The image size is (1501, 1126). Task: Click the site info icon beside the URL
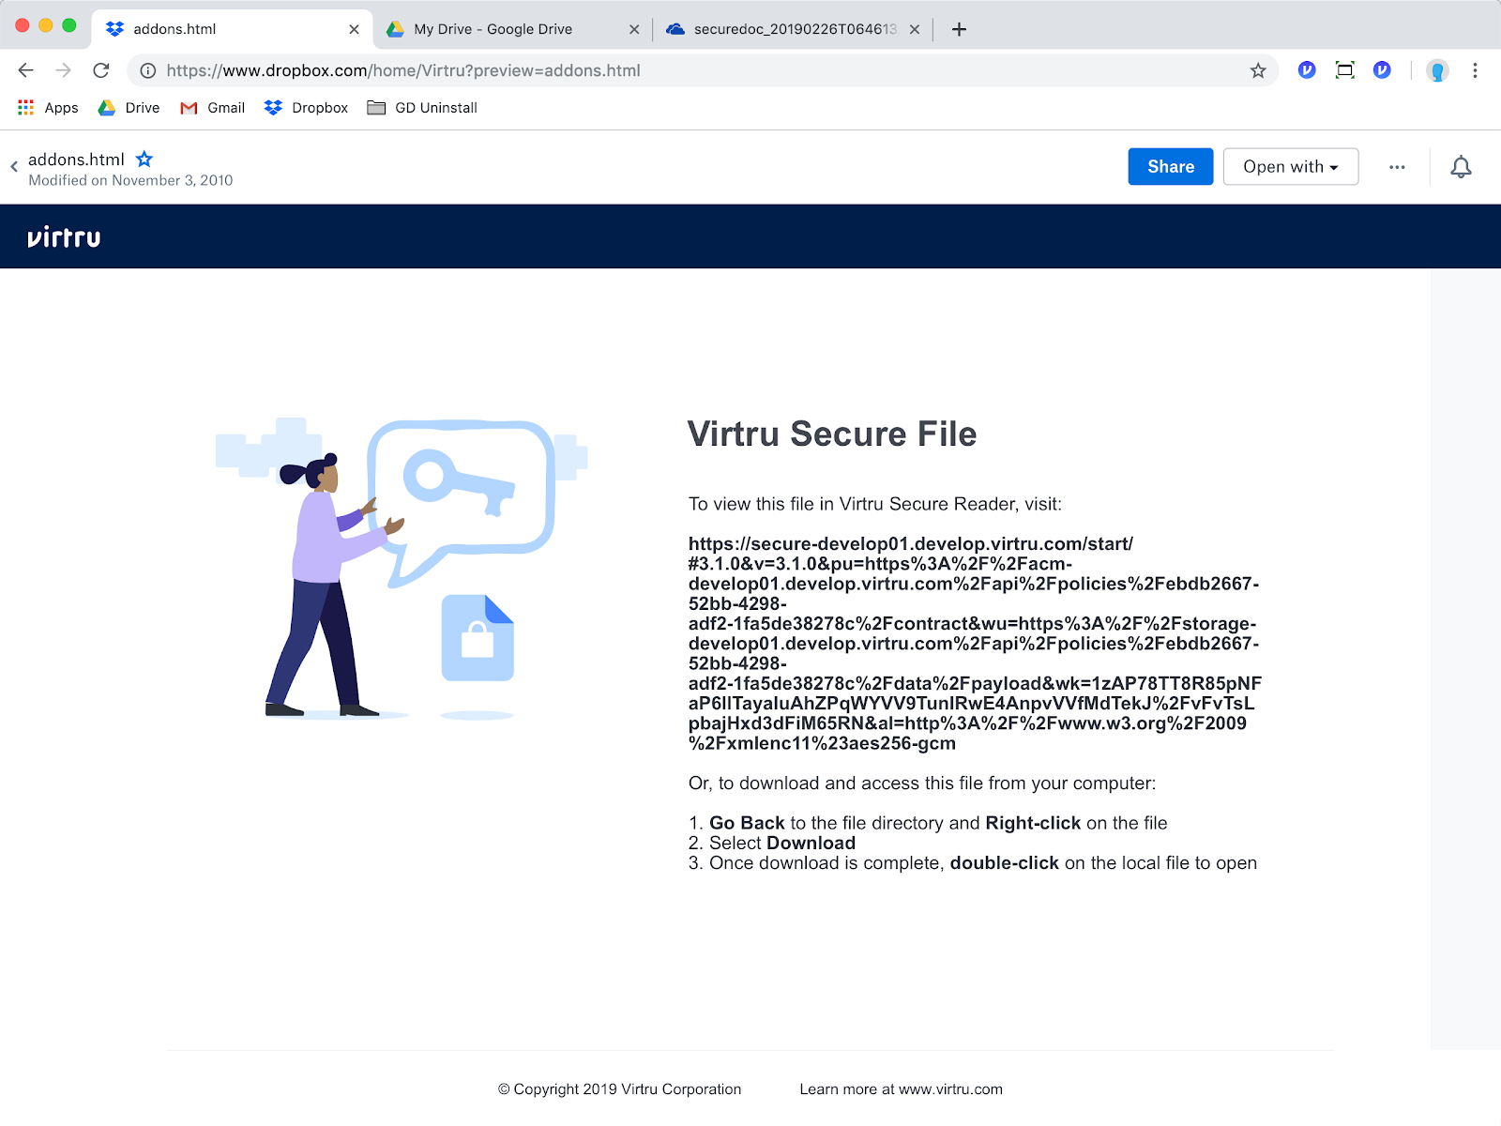tap(146, 69)
